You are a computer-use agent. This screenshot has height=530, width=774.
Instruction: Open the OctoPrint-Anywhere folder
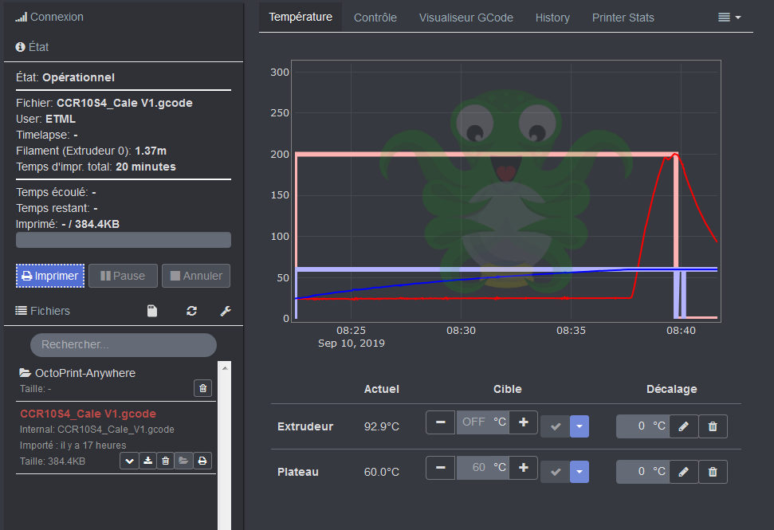pos(85,373)
